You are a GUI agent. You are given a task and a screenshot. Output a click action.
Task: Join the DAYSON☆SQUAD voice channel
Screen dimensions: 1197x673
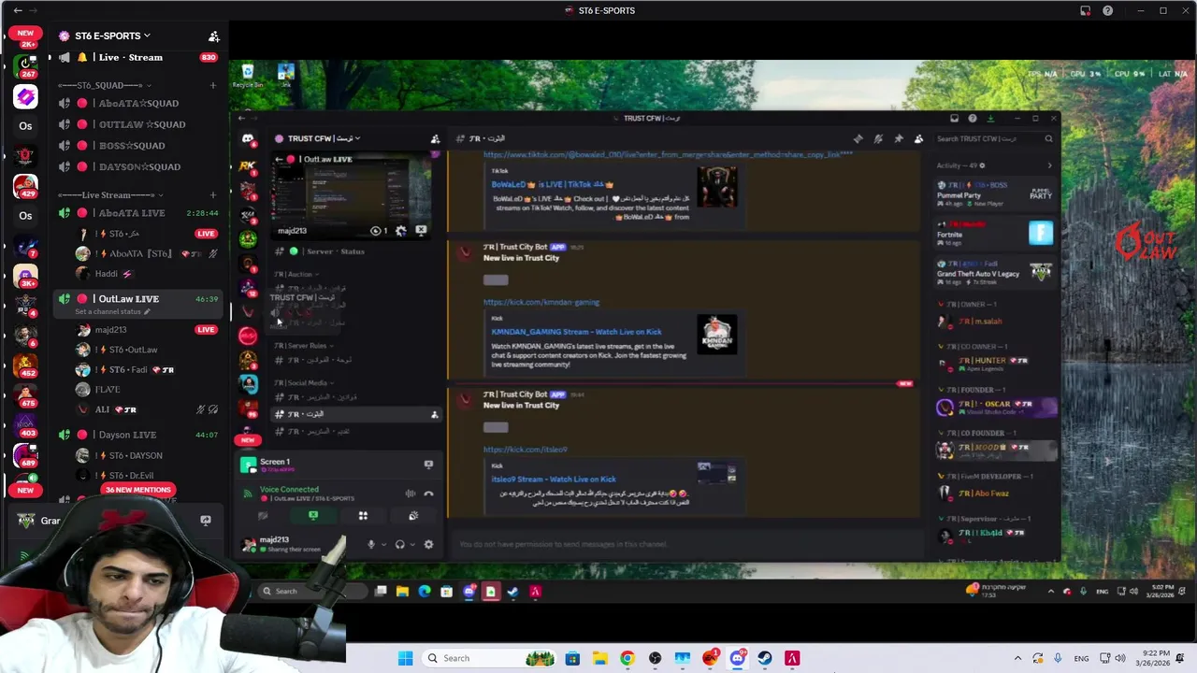pyautogui.click(x=138, y=166)
